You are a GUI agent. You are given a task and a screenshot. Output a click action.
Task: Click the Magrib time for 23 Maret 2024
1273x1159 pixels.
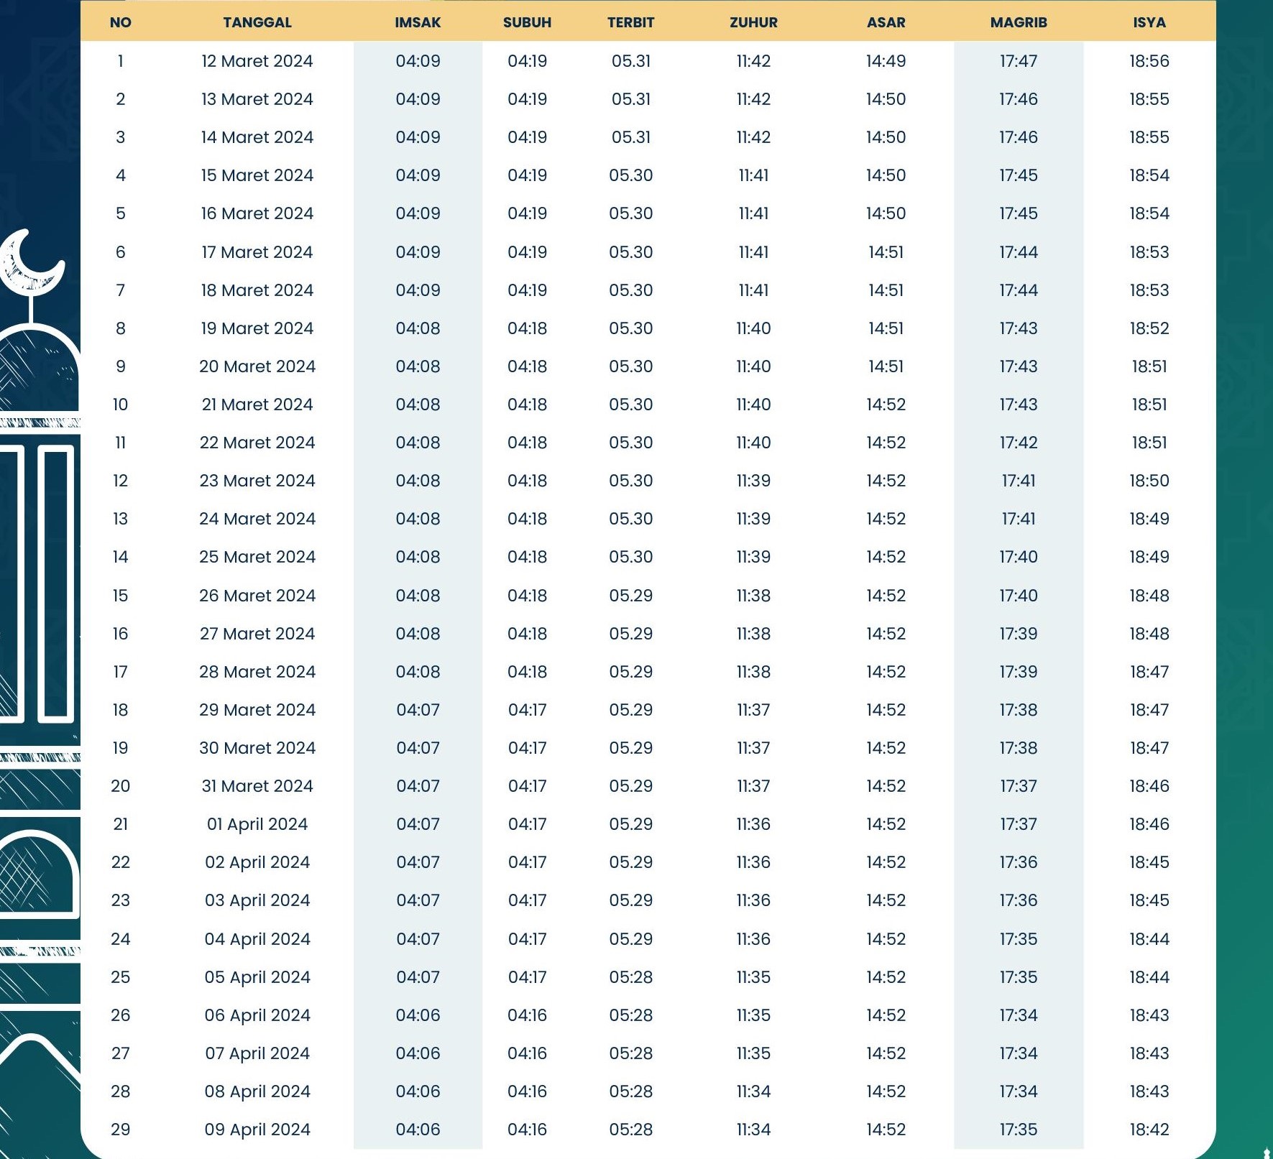click(x=1018, y=481)
